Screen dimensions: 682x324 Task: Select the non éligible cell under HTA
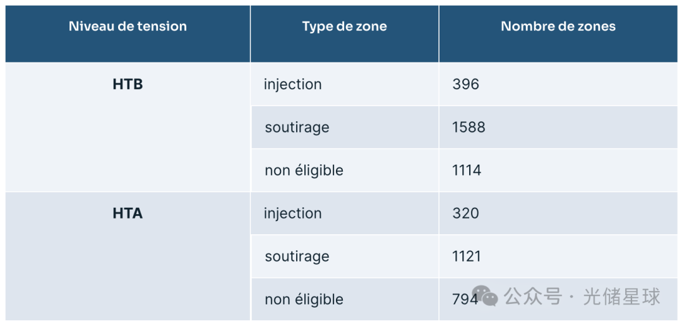304,299
